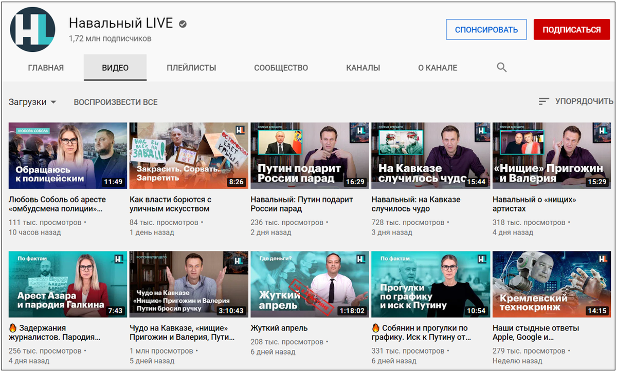Select the ВИДЕО tab
This screenshot has width=617, height=372.
(115, 68)
